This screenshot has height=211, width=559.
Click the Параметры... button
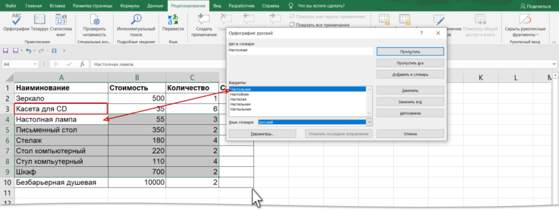[x=263, y=134]
